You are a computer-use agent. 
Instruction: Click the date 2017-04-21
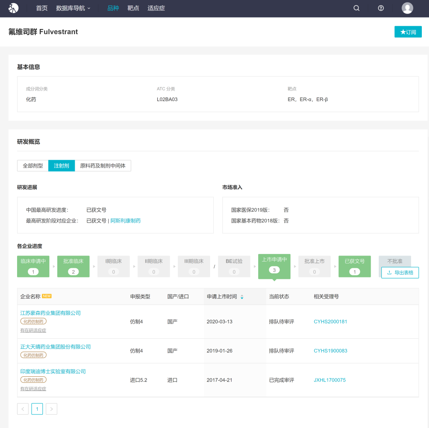[x=219, y=380]
